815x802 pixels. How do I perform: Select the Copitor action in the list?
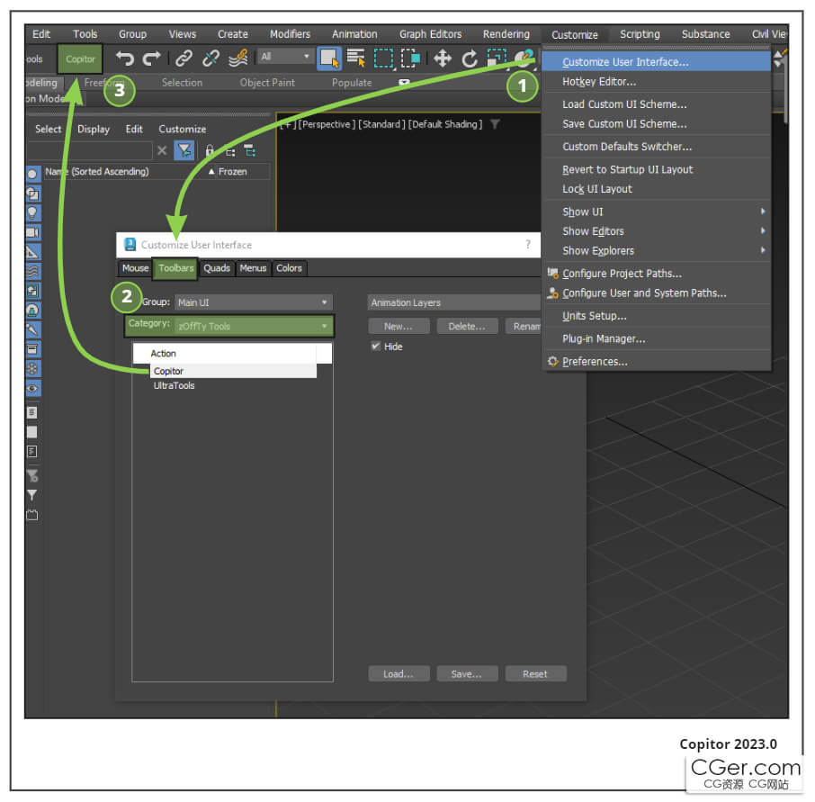click(x=233, y=371)
